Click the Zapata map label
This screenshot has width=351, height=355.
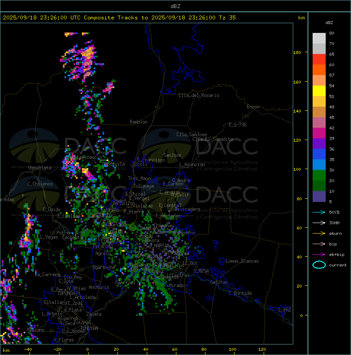94,314
